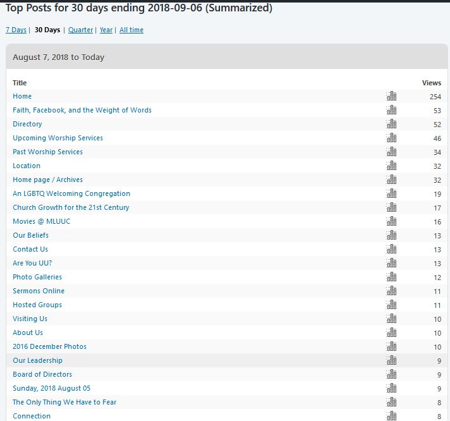
Task: View stats chart for Past Worship Services
Action: click(391, 152)
